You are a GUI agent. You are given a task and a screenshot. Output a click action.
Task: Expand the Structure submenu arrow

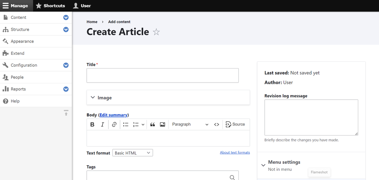[66, 29]
